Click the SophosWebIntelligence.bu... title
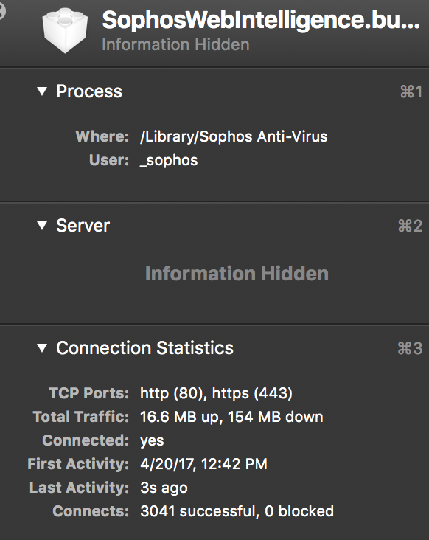Viewport: 429px width, 540px height. pos(261,20)
